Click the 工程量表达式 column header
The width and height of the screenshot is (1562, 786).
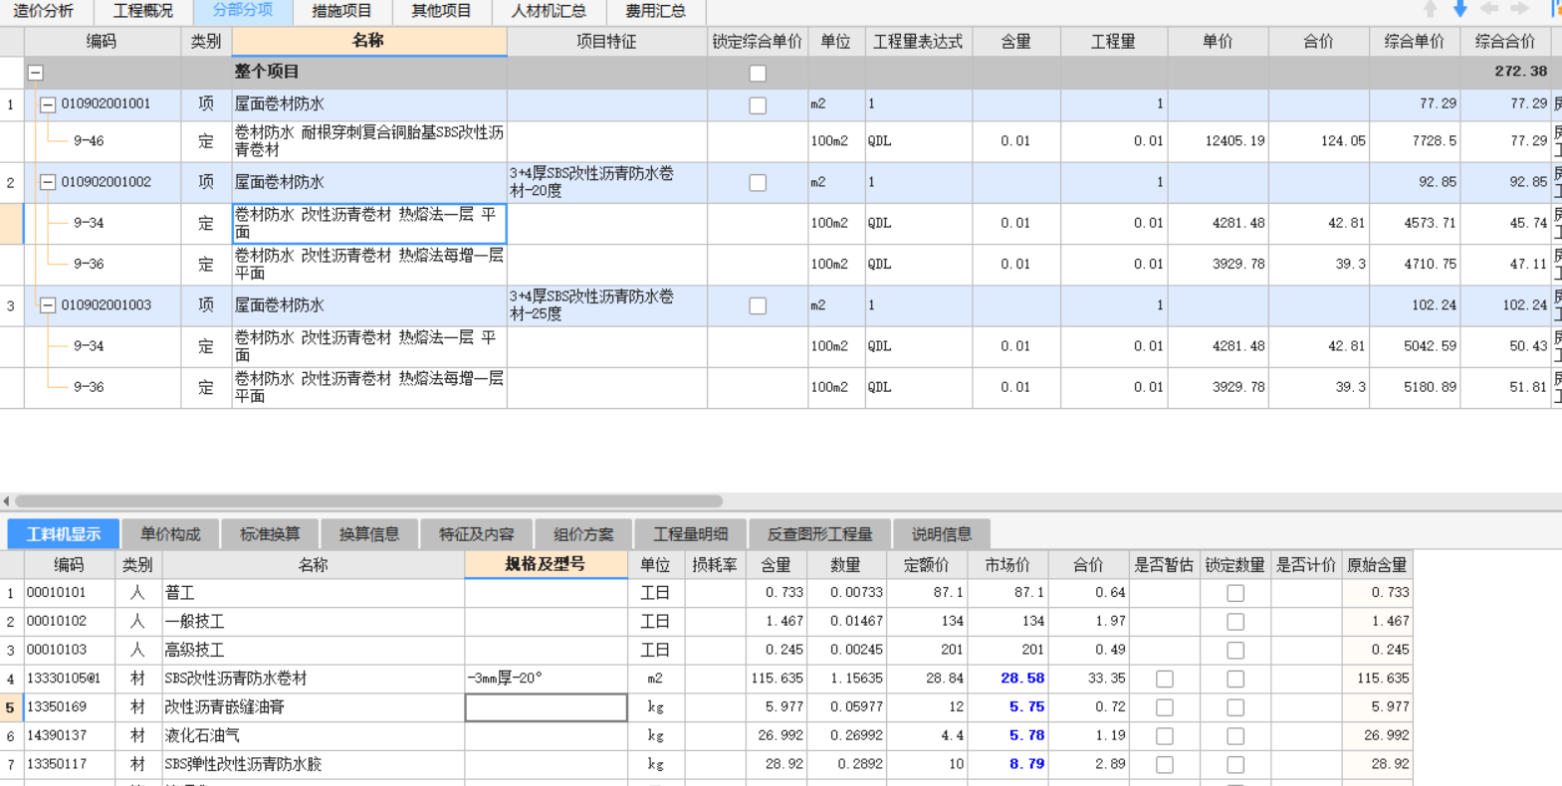click(x=918, y=41)
